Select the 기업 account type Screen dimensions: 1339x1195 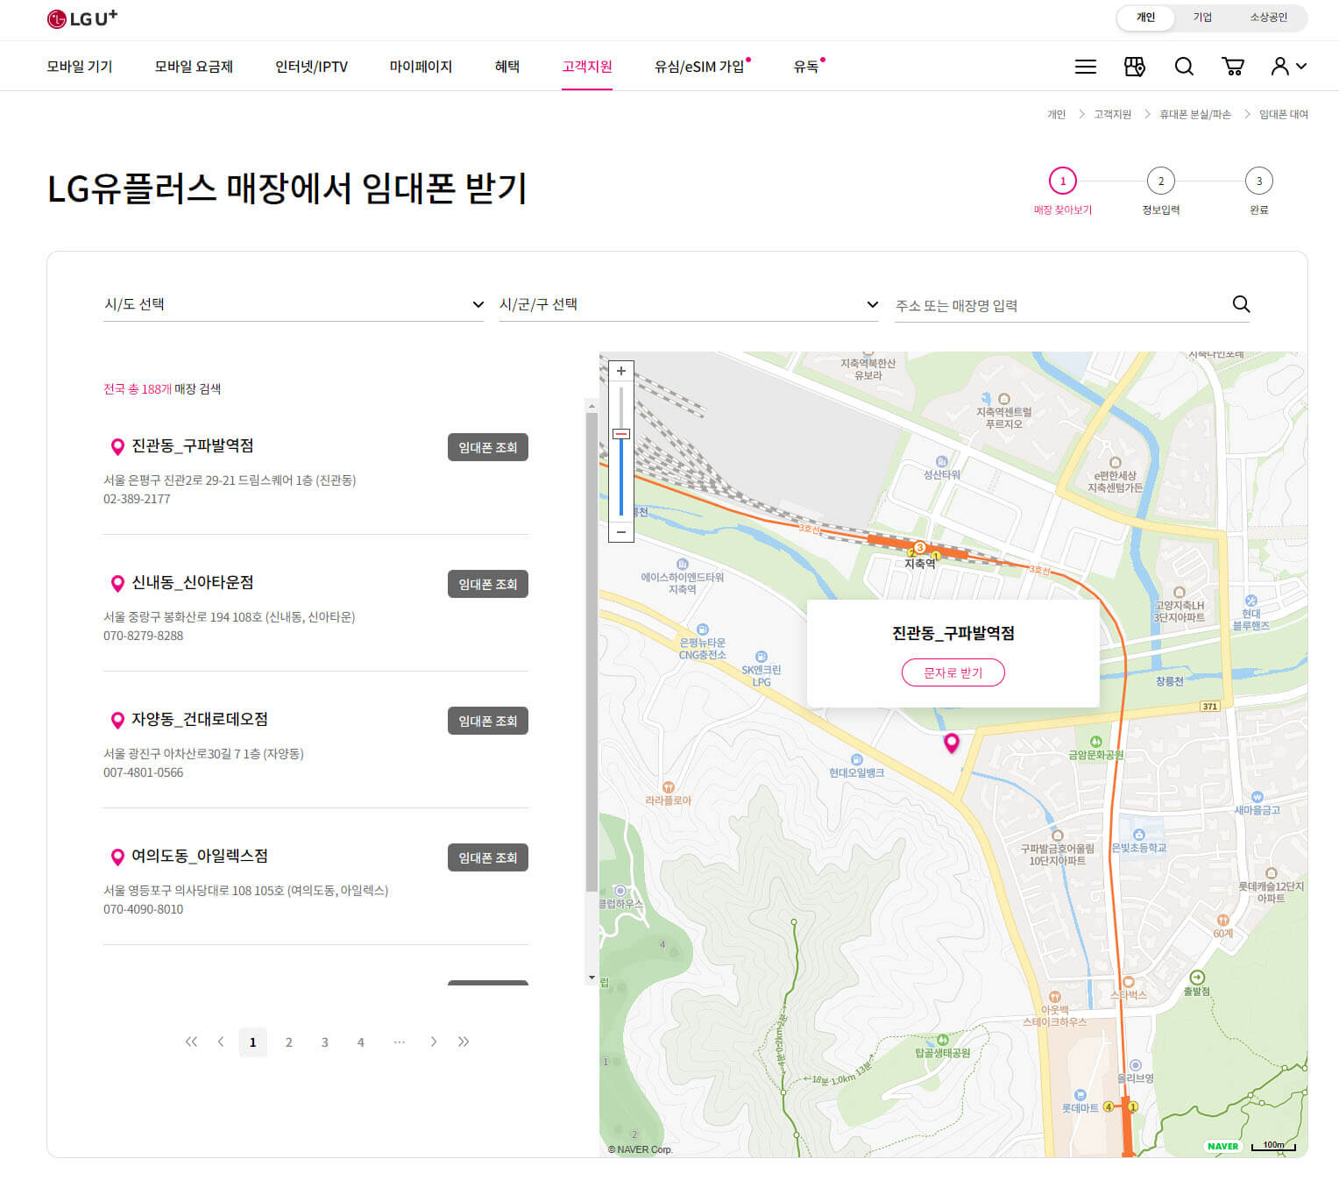coord(1201,17)
